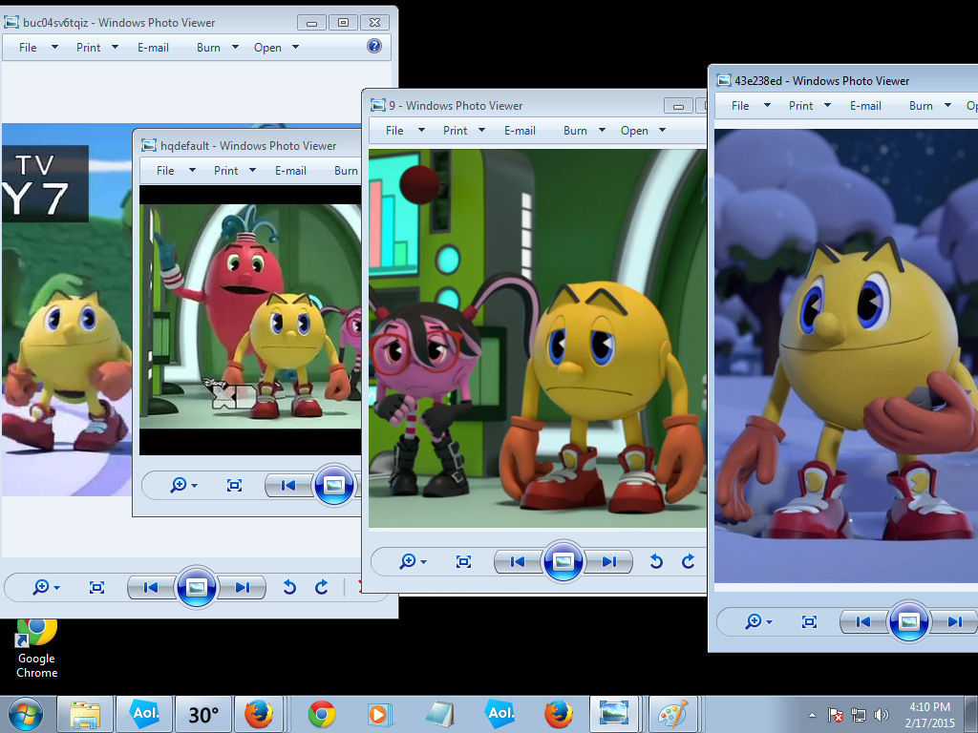Open the help icon in buc04sv6tqiz window
The height and width of the screenshot is (733, 978).
point(374,46)
